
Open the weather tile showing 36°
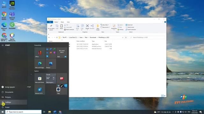pyautogui.click(x=51, y=78)
